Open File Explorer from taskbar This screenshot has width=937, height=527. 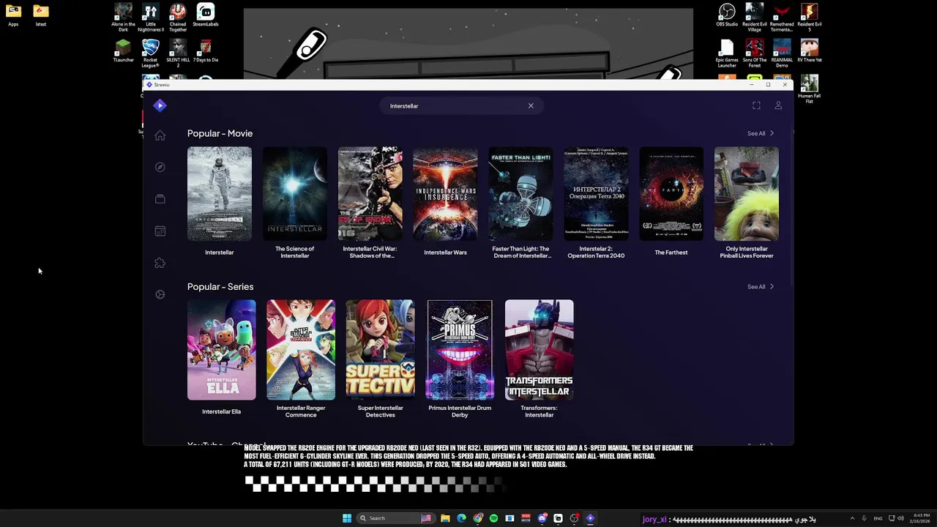click(x=445, y=518)
